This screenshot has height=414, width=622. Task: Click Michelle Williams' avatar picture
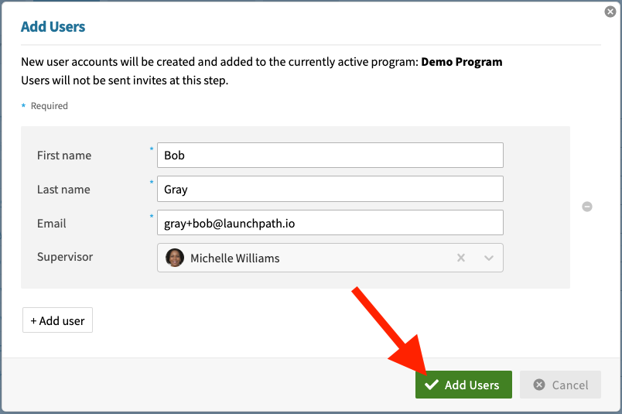click(x=175, y=258)
